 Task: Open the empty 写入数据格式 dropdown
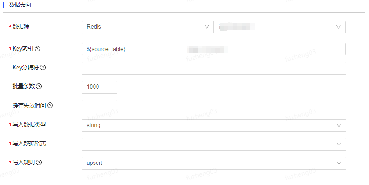(213, 144)
